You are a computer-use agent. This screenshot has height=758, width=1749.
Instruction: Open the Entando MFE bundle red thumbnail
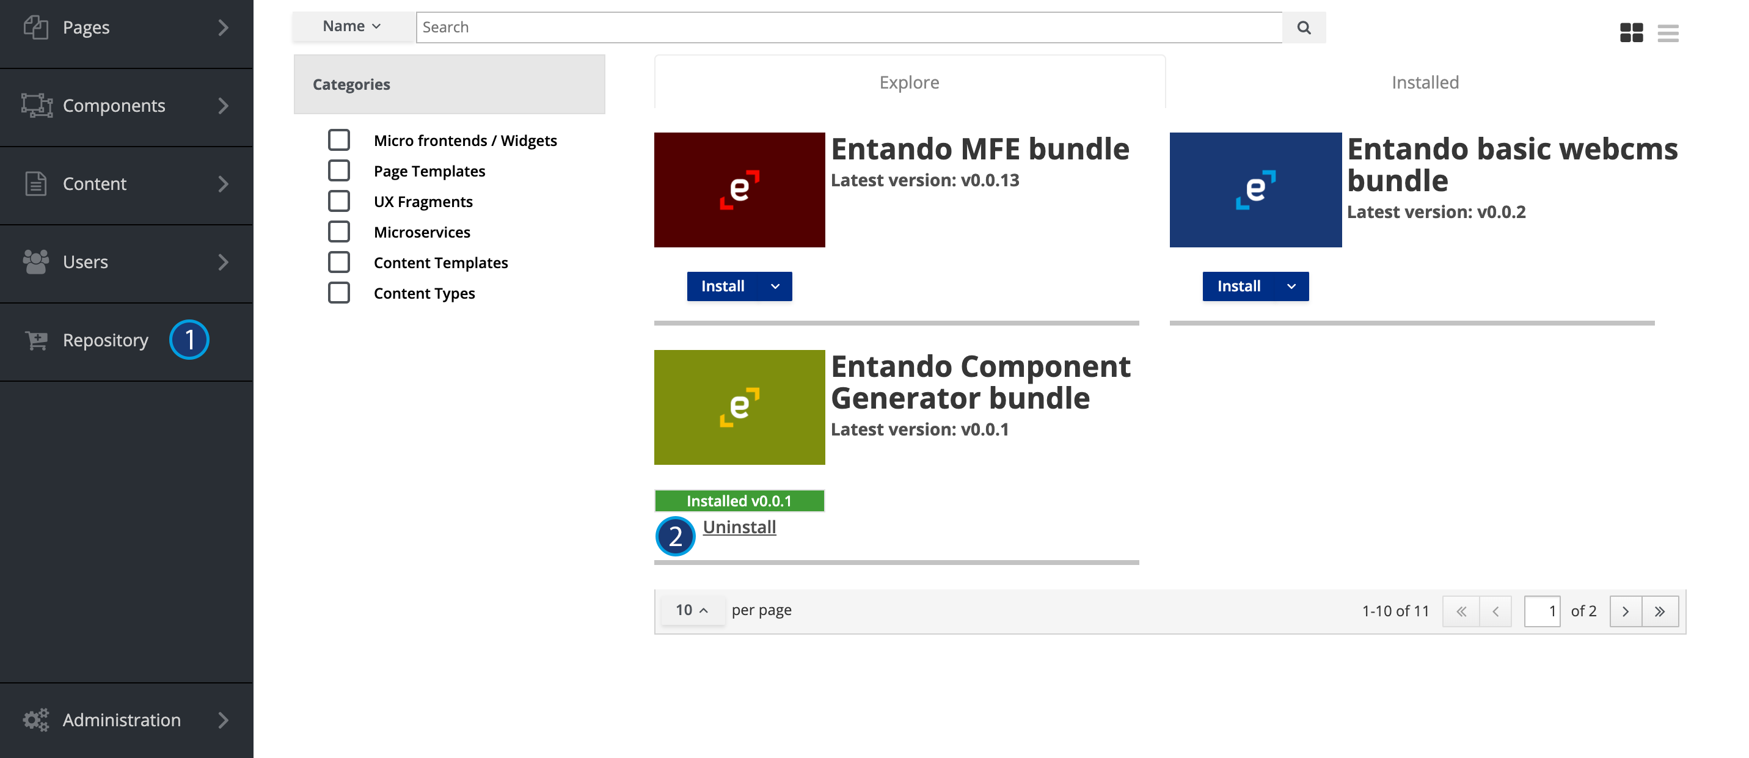(739, 189)
